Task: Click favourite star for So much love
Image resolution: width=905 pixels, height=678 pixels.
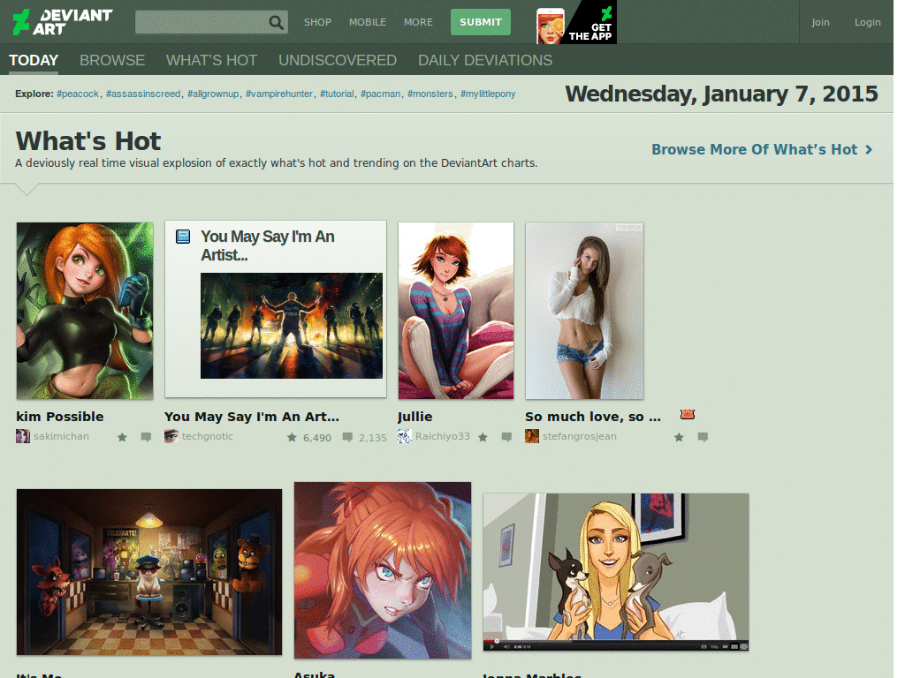Action: coord(680,437)
